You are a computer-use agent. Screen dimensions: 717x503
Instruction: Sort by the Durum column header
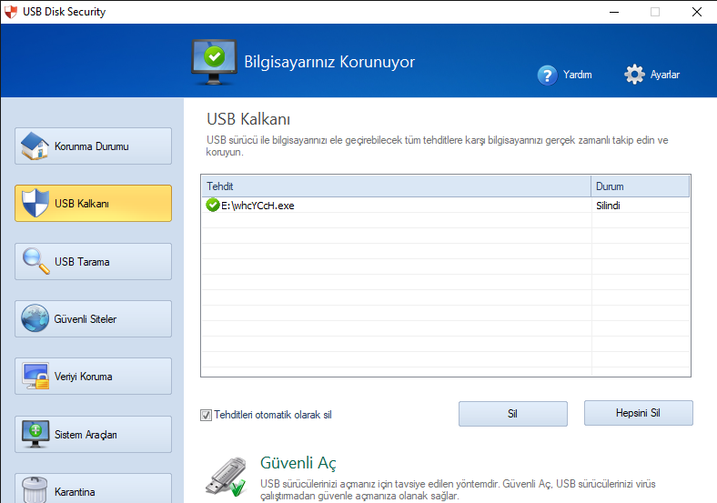tap(641, 186)
